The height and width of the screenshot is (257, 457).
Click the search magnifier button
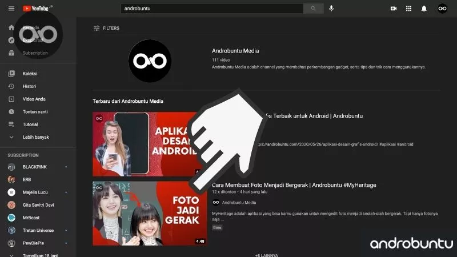313,9
